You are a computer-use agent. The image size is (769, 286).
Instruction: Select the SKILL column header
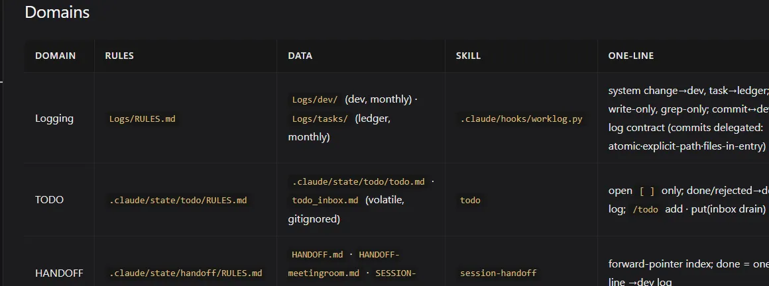pos(469,56)
